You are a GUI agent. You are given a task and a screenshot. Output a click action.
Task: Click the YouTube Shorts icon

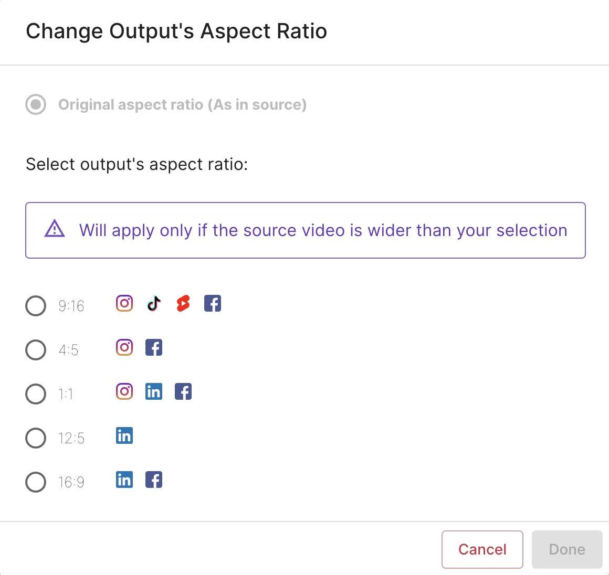(x=183, y=303)
